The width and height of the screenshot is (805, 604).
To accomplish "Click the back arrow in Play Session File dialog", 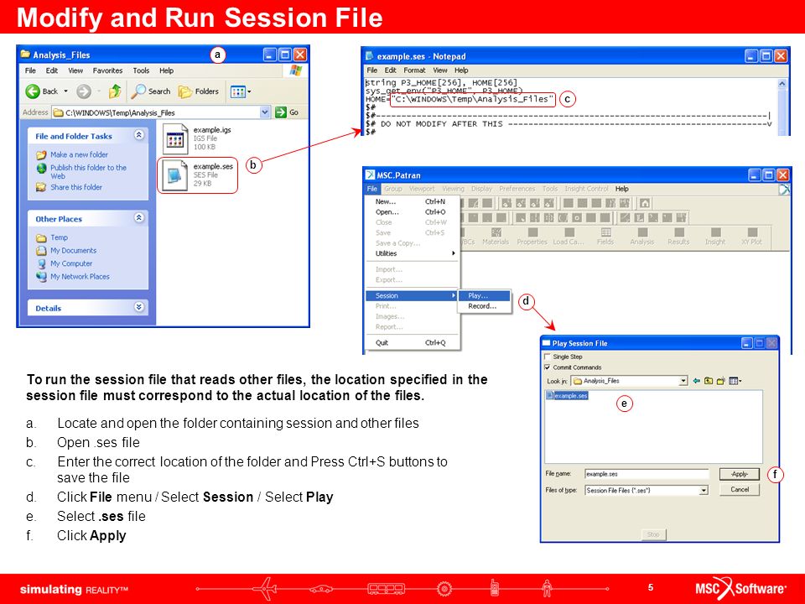I will [x=696, y=381].
